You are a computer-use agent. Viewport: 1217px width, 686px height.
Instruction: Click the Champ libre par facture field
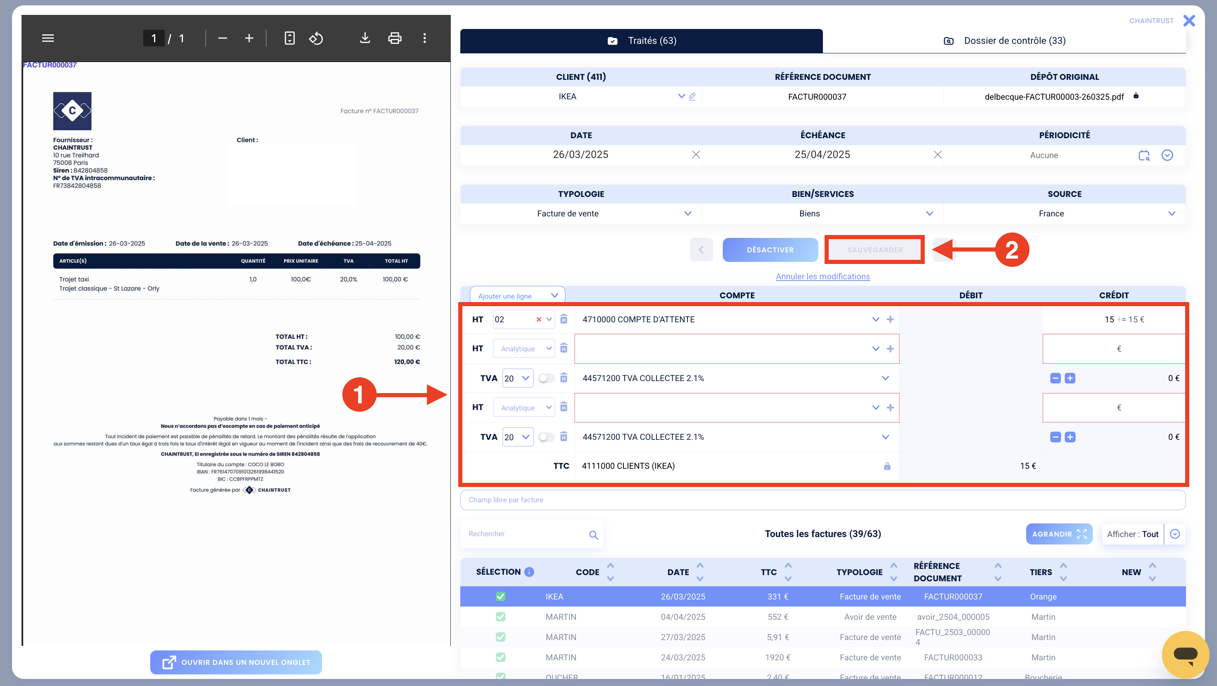point(823,499)
